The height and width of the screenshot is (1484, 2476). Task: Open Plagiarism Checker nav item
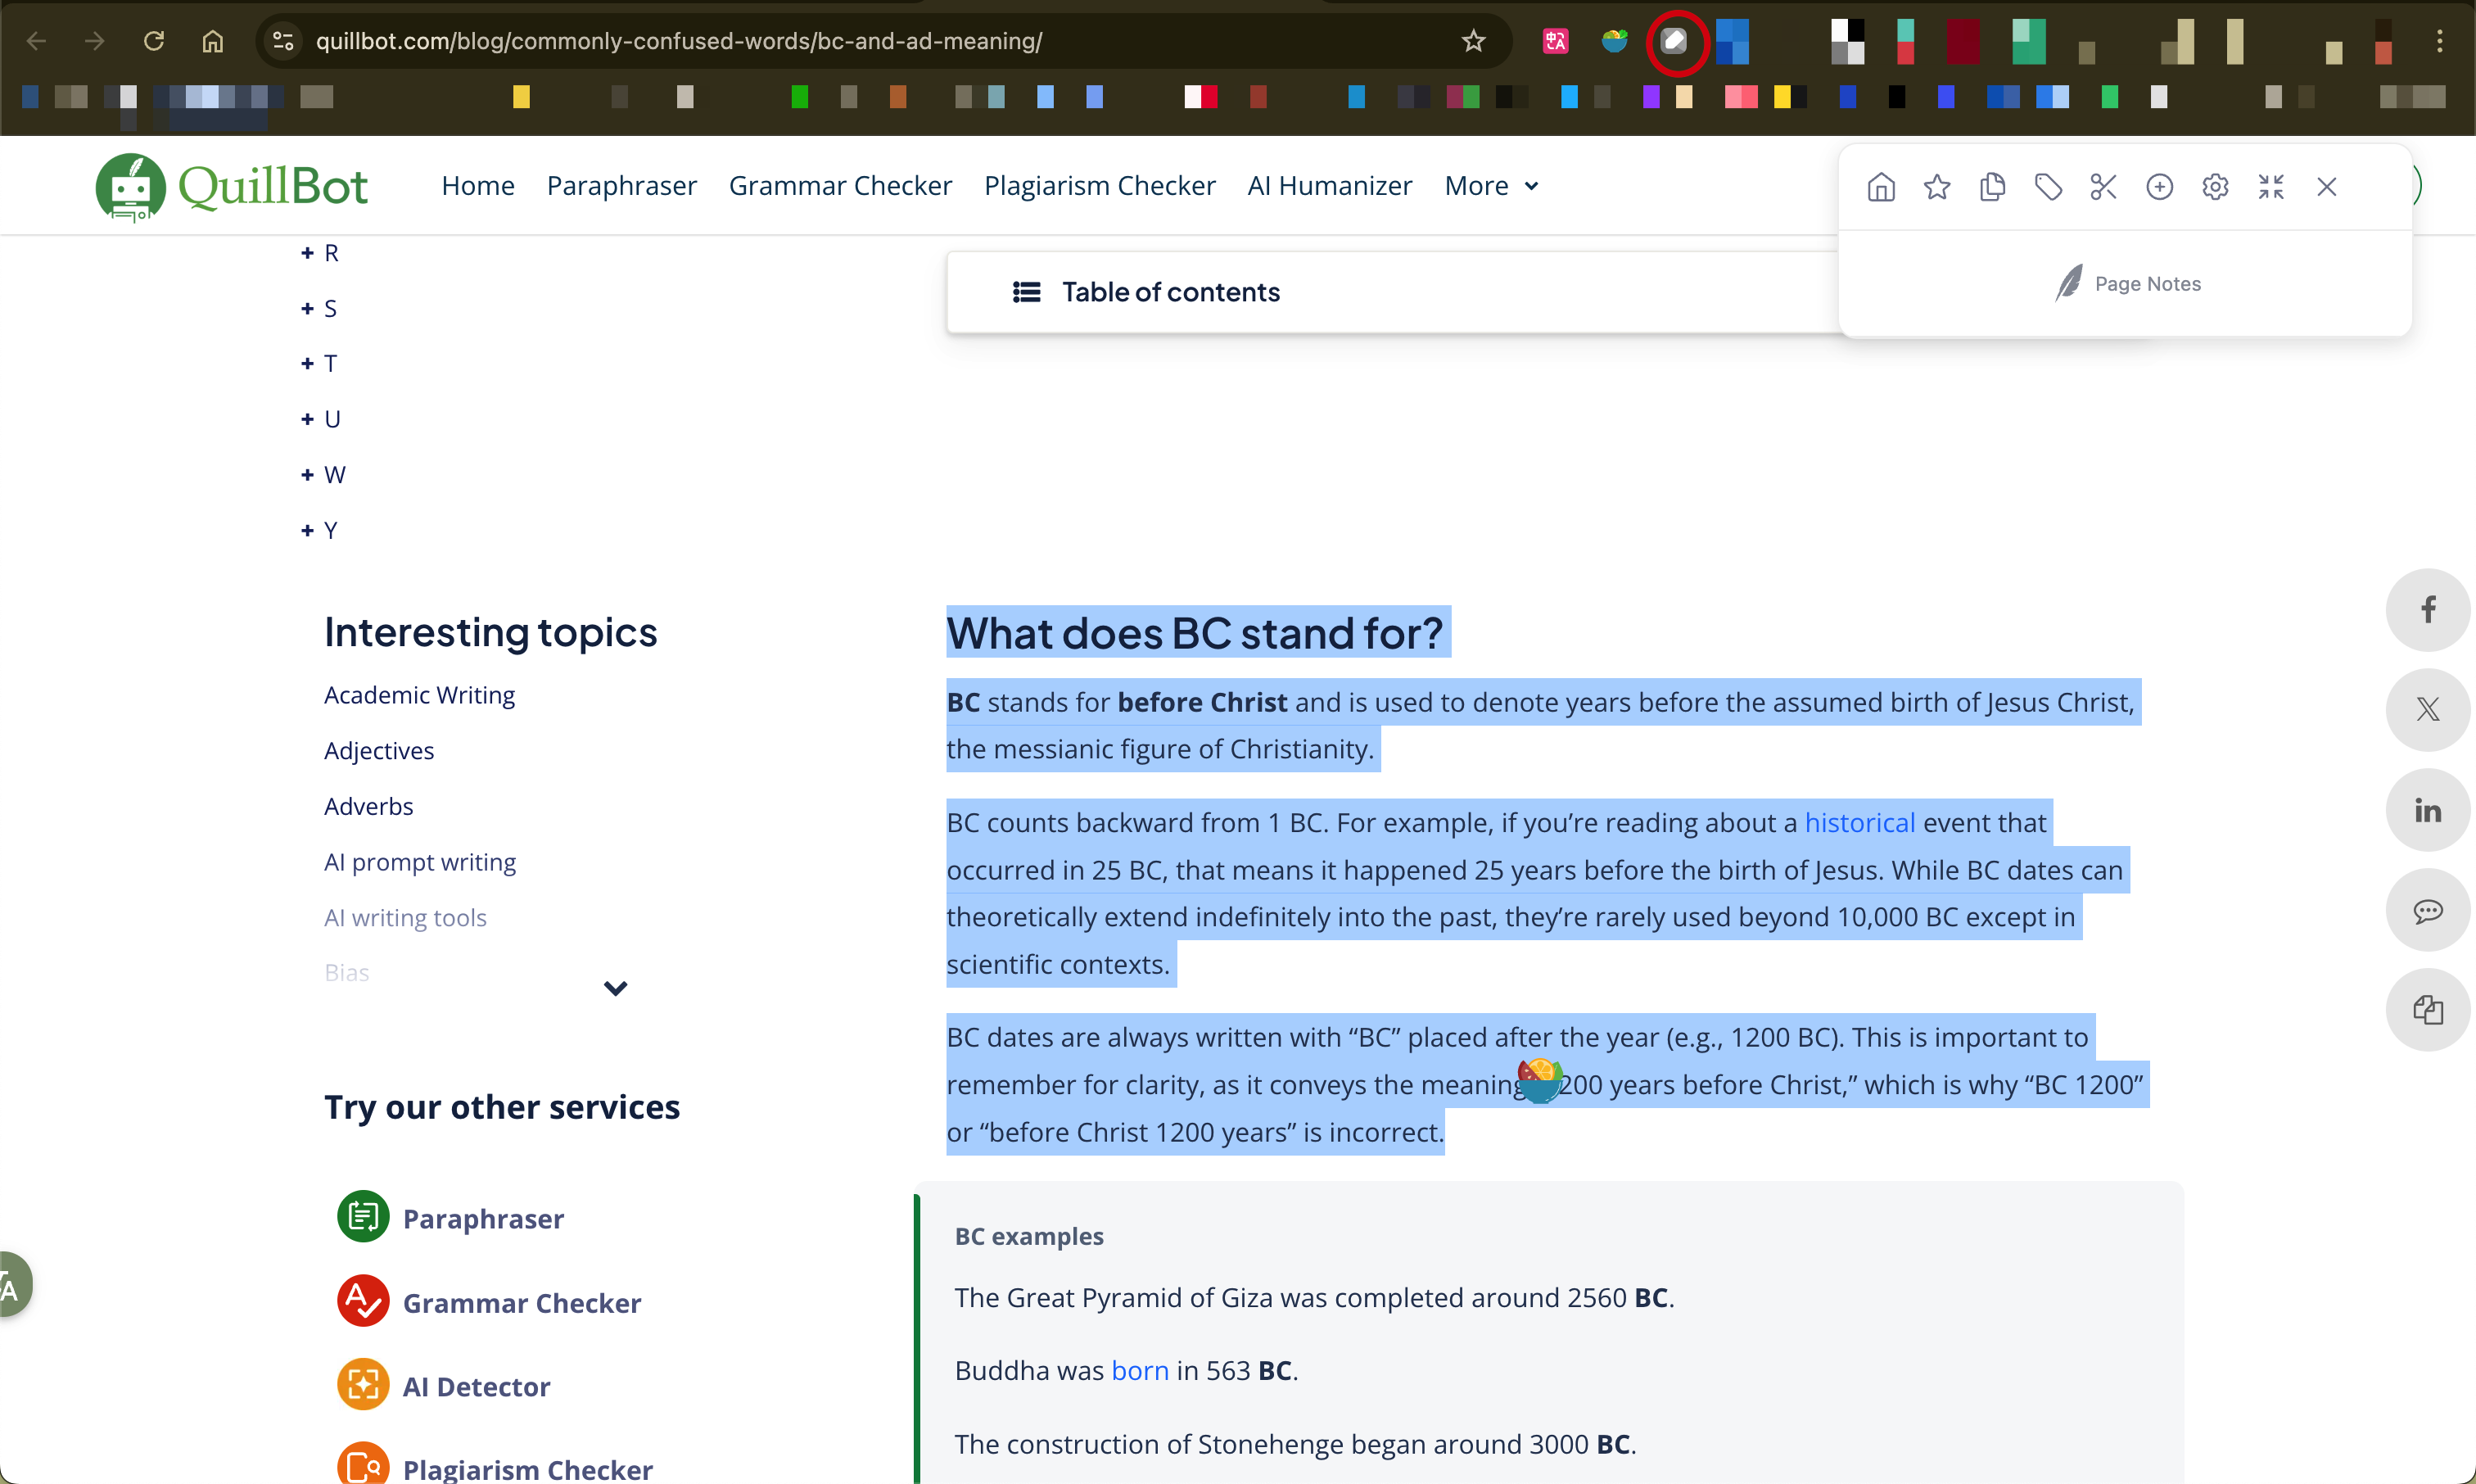click(x=1099, y=186)
